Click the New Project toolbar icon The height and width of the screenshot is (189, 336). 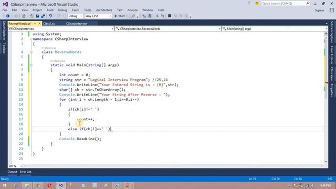tap(24, 16)
